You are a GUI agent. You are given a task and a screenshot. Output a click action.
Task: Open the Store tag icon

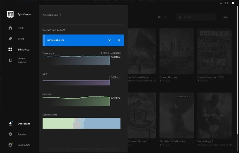click(x=10, y=39)
